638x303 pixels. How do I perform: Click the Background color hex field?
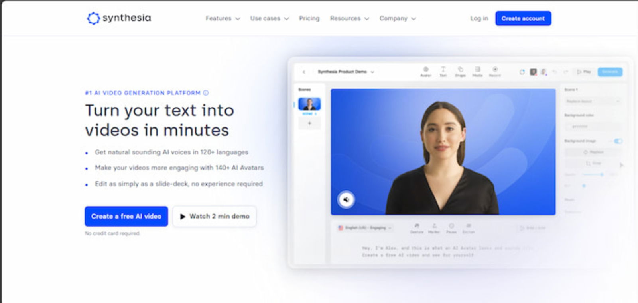(593, 126)
